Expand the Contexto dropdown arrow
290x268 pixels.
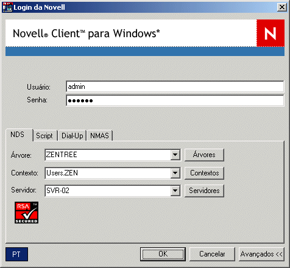[175, 173]
